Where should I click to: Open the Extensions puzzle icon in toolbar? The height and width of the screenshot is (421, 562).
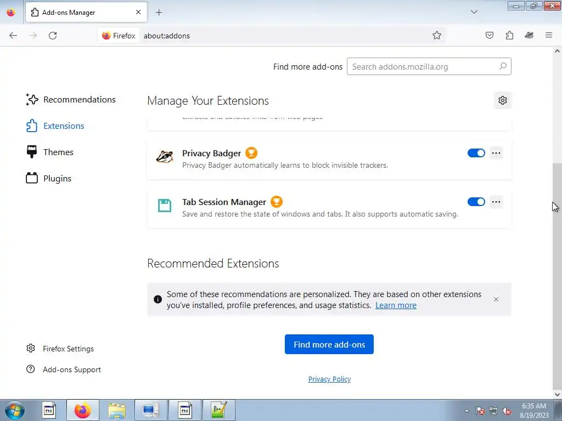(x=509, y=36)
